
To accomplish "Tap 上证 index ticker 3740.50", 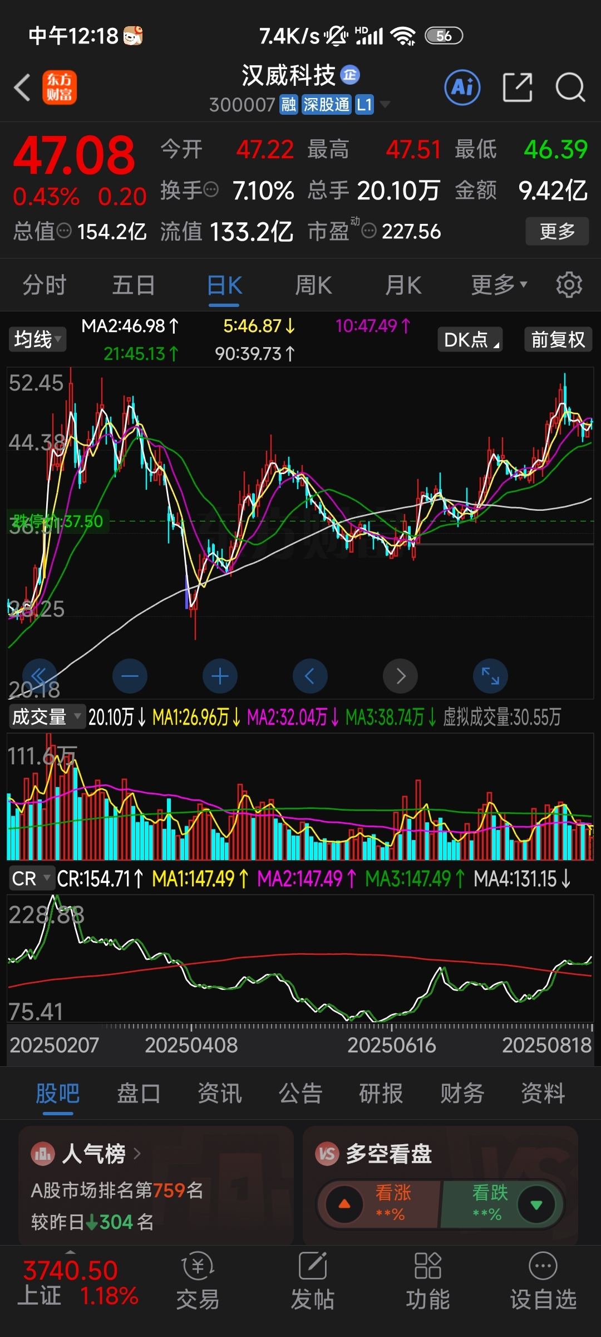I will pyautogui.click(x=78, y=1282).
